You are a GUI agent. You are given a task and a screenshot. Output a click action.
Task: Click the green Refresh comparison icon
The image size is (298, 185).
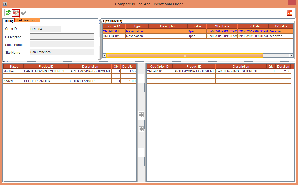pyautogui.click(x=8, y=13)
